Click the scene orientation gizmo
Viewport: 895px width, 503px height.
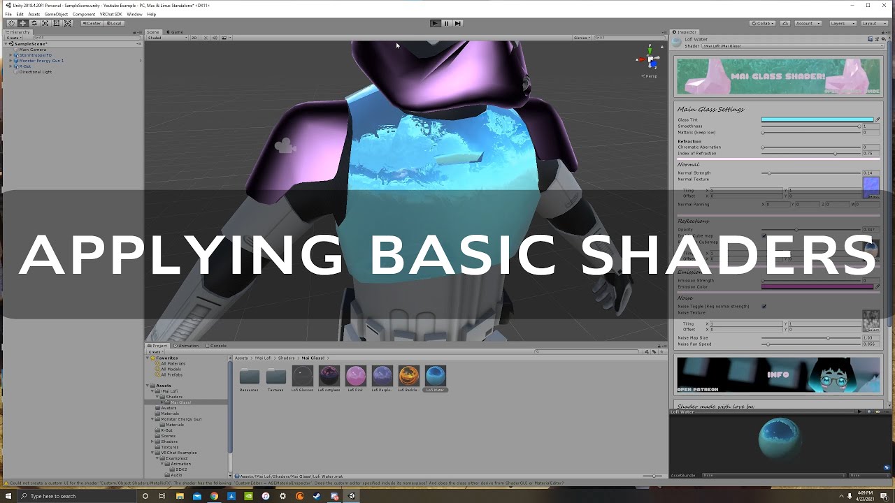click(x=650, y=59)
